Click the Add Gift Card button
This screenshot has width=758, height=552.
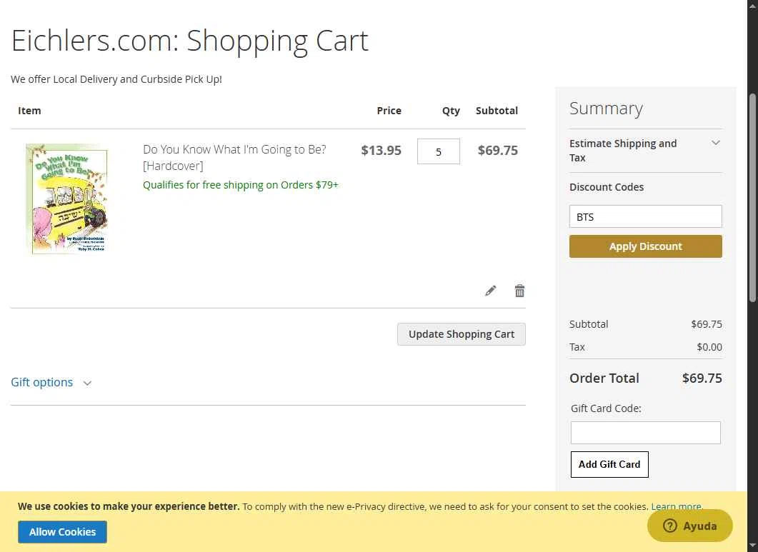point(609,464)
